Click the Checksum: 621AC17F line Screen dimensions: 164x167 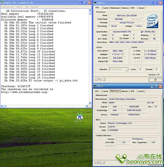[x=16, y=86]
